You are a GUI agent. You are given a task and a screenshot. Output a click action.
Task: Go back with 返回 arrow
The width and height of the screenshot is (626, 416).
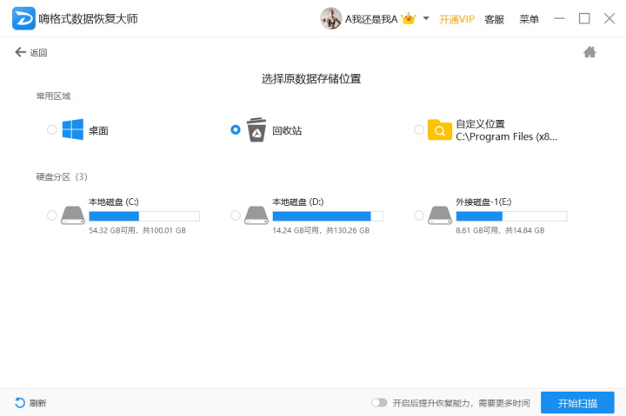31,52
